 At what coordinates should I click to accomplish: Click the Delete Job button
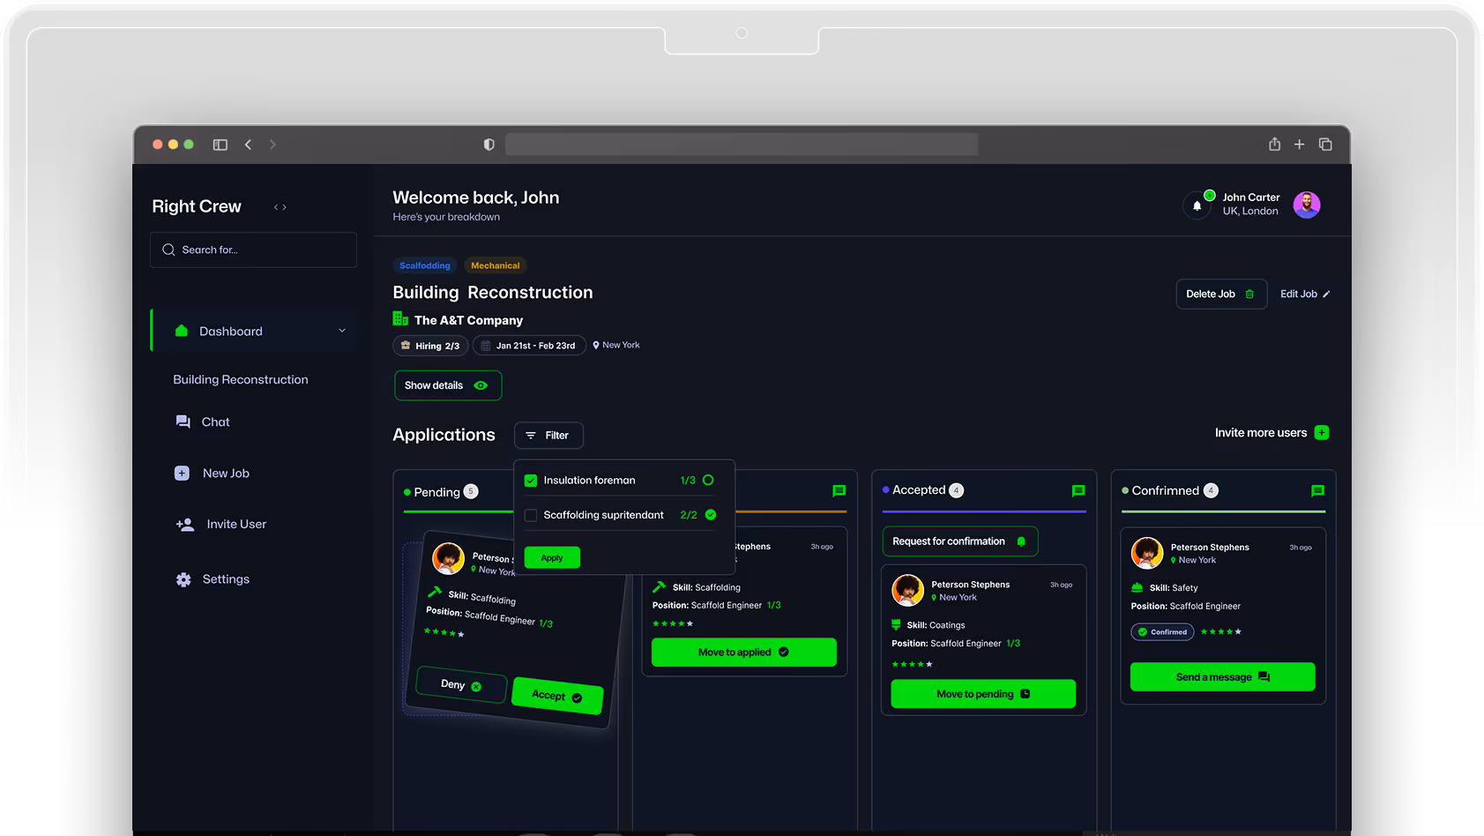coord(1220,295)
